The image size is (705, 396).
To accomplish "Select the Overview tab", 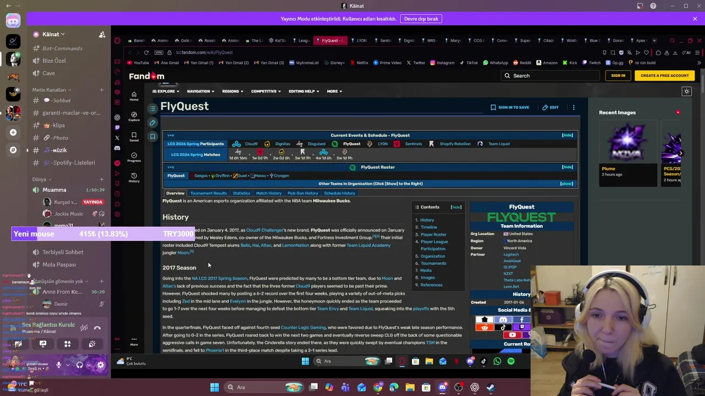I will click(175, 193).
